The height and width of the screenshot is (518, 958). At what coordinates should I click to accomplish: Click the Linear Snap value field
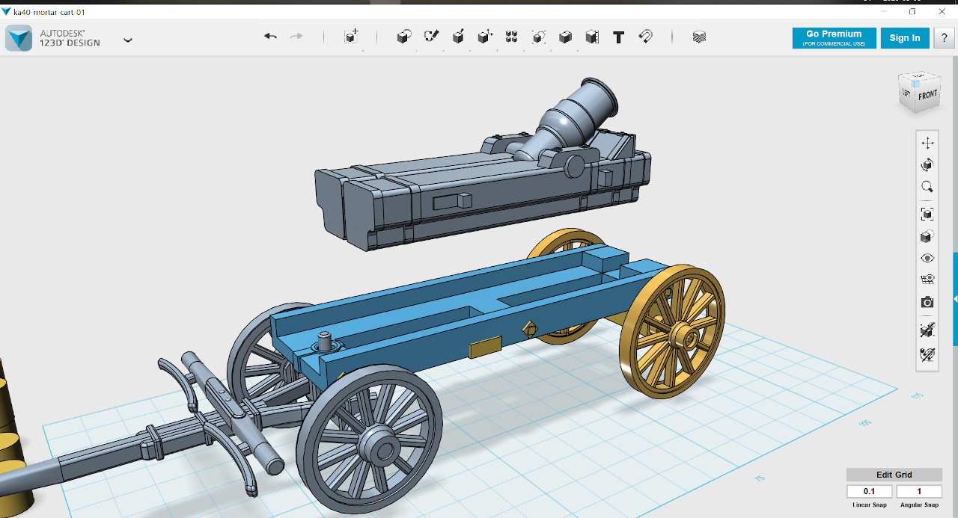870,492
